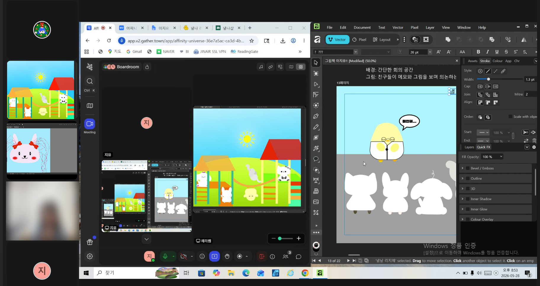Select the Move tool in Affinity toolbar

316,63
